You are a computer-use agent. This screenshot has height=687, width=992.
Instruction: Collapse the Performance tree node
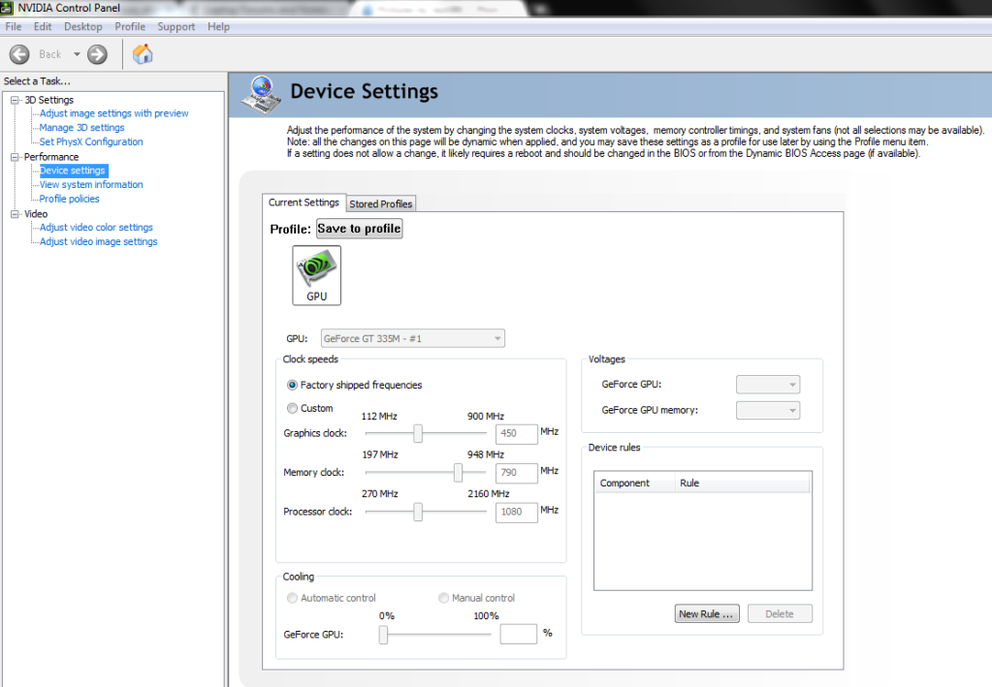[15, 157]
